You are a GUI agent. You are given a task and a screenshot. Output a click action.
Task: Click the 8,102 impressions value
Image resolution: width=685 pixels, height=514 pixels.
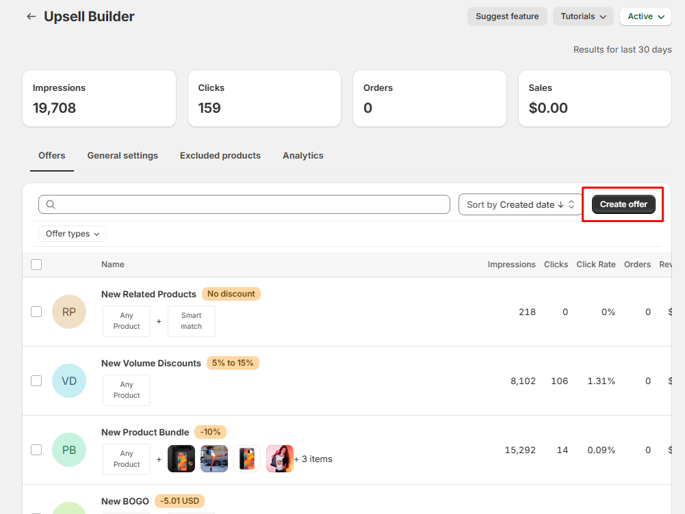pos(523,381)
